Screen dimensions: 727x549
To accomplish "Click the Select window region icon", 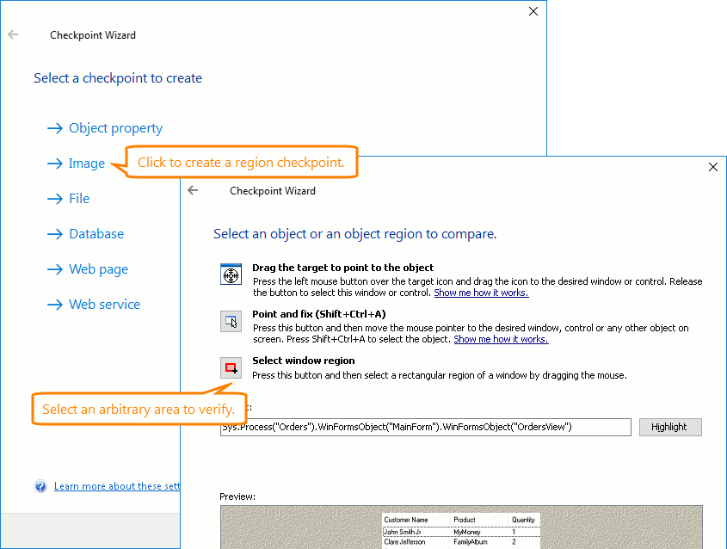I will 231,367.
